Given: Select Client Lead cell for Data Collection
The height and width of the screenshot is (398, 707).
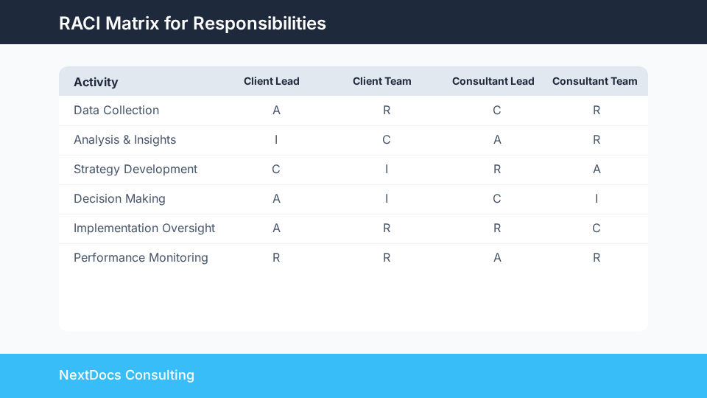Looking at the screenshot, I should 276,111.
